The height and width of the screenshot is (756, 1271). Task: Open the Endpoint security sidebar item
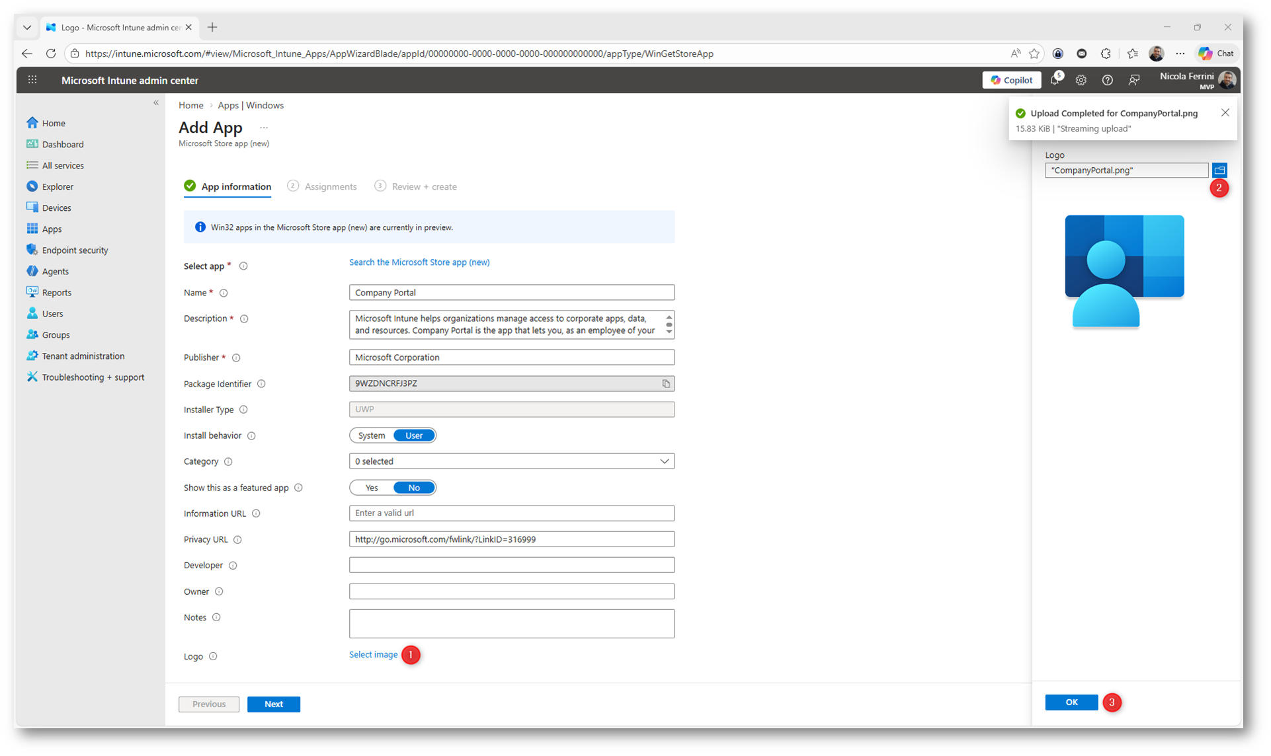[x=75, y=250]
